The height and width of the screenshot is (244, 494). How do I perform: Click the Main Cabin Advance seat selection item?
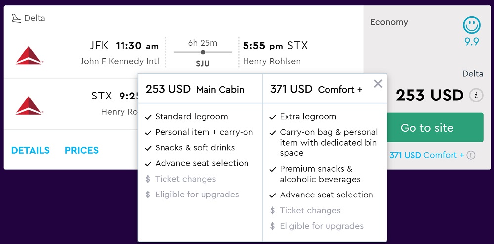tap(202, 163)
